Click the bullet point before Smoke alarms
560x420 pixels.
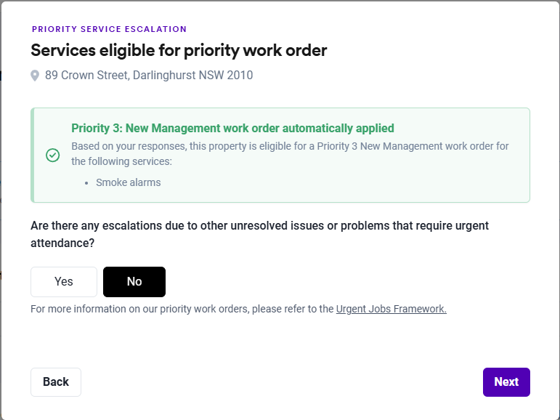click(86, 183)
